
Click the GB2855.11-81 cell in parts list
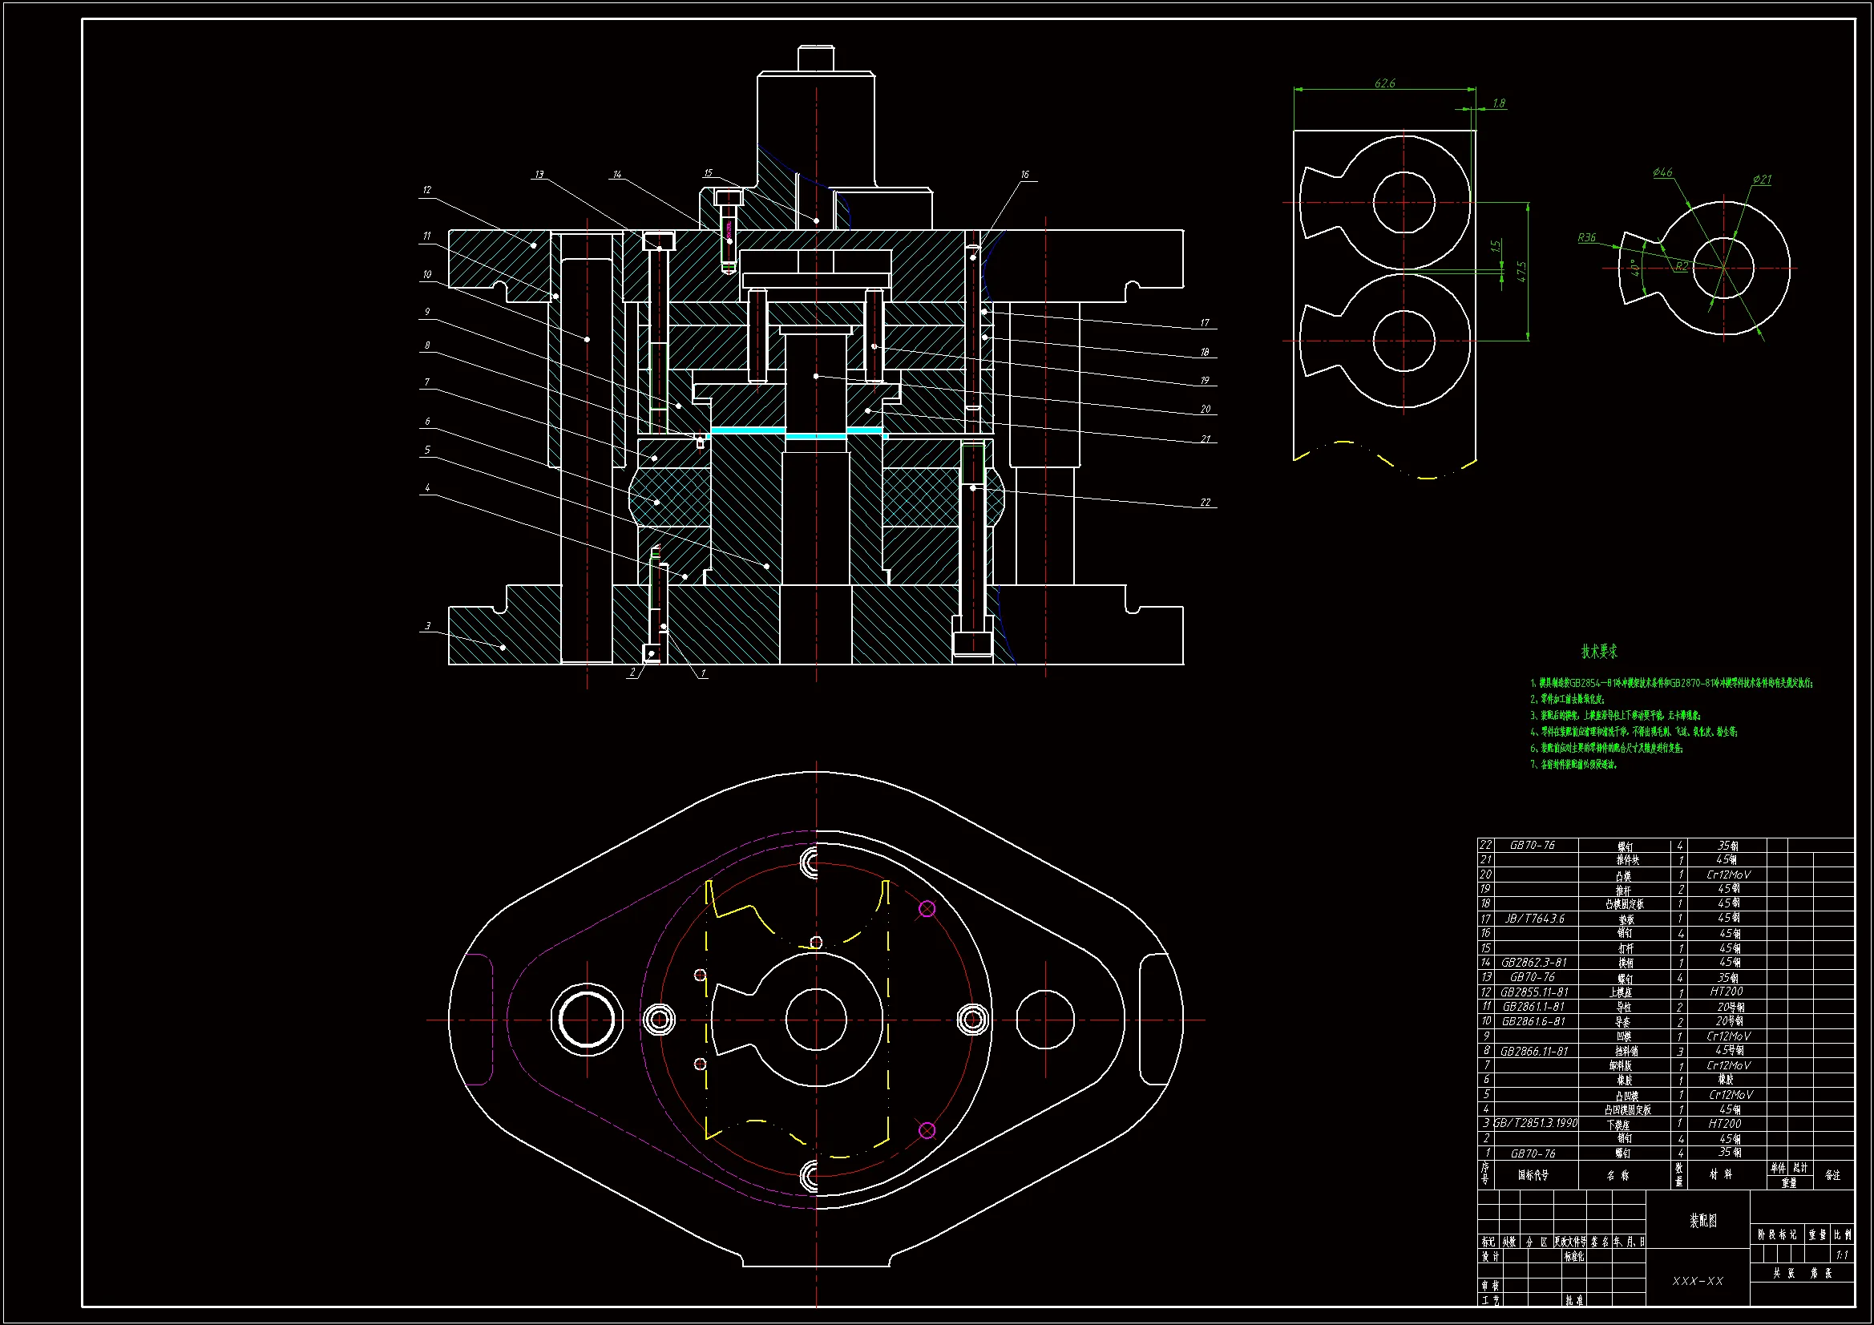pos(1534,992)
